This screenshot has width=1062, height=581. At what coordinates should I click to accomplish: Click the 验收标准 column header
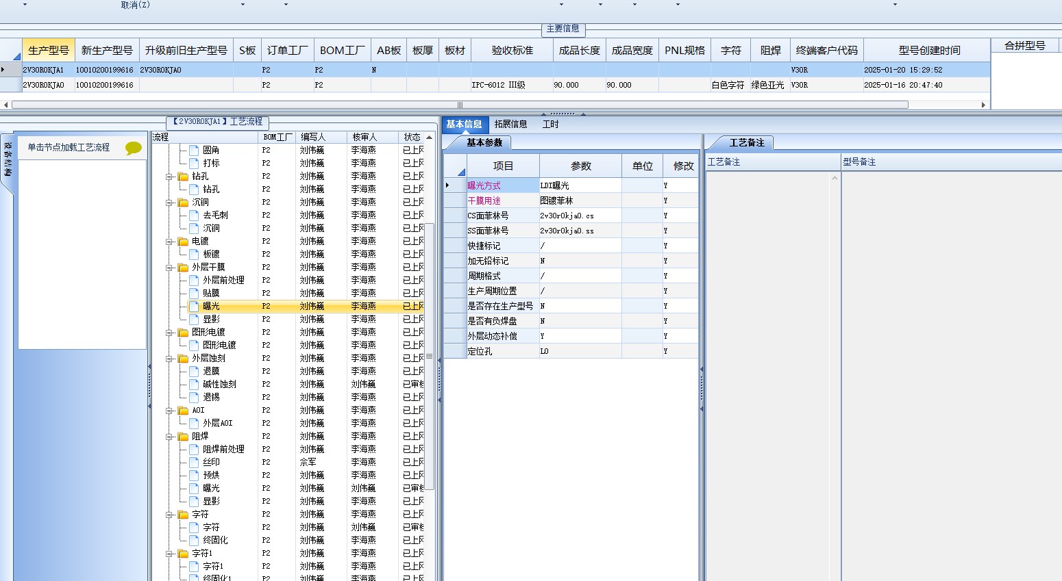[x=512, y=50]
